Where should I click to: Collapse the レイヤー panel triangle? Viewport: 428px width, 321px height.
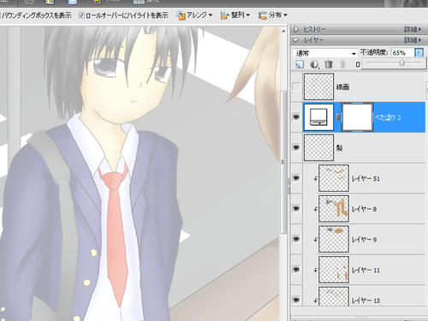[296, 40]
